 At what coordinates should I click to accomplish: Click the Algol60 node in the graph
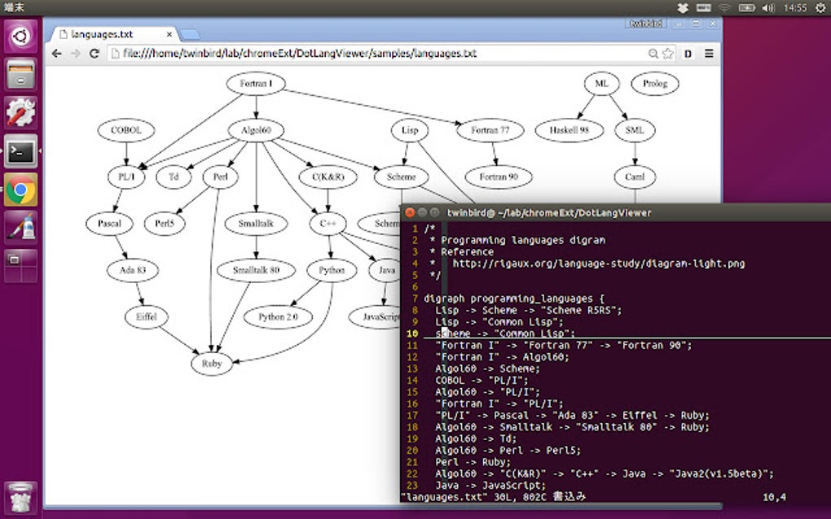pyautogui.click(x=256, y=130)
